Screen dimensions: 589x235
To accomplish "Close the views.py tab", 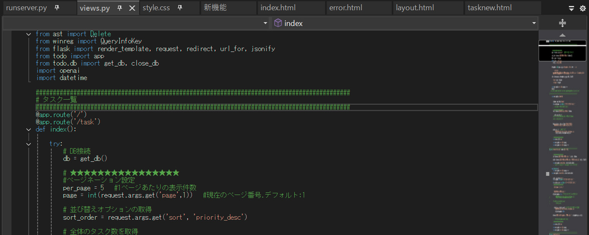I will [132, 8].
